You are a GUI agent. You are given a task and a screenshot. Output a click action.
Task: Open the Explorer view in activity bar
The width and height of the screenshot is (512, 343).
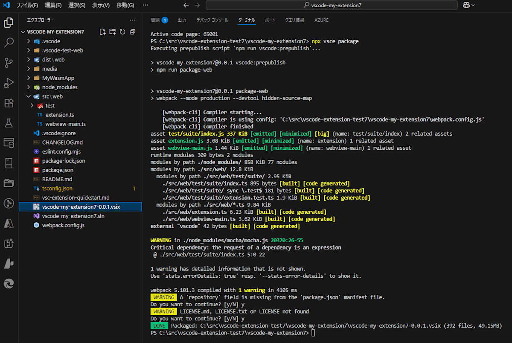coord(9,23)
